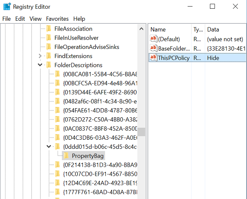Click the ThisPCPolicy string value icon
This screenshot has width=247, height=199.
153,58
